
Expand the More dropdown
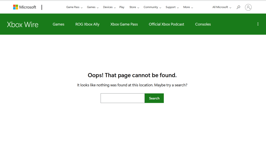pos(188,7)
